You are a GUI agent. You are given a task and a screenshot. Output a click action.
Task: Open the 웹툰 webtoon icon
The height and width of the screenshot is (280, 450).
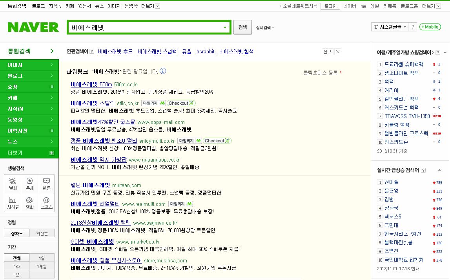(47, 184)
